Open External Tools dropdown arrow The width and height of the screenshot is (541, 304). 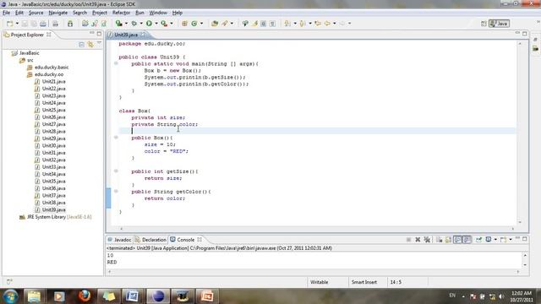[172, 24]
